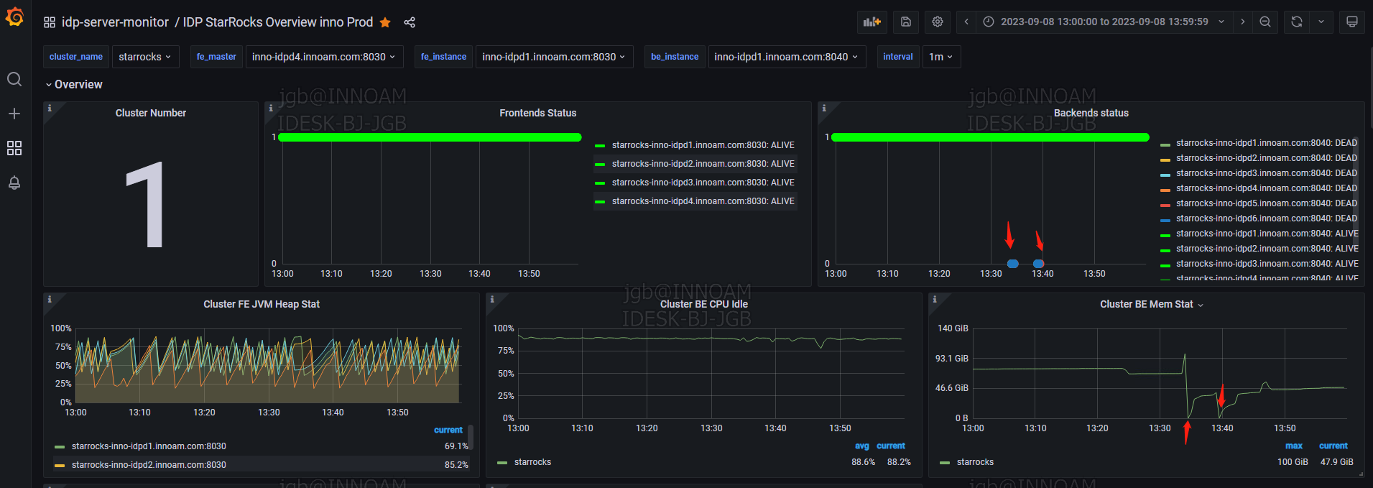Toggle starrocks-inno-idpd3 8040 DEAD backend series
The image size is (1373, 488).
[1267, 173]
